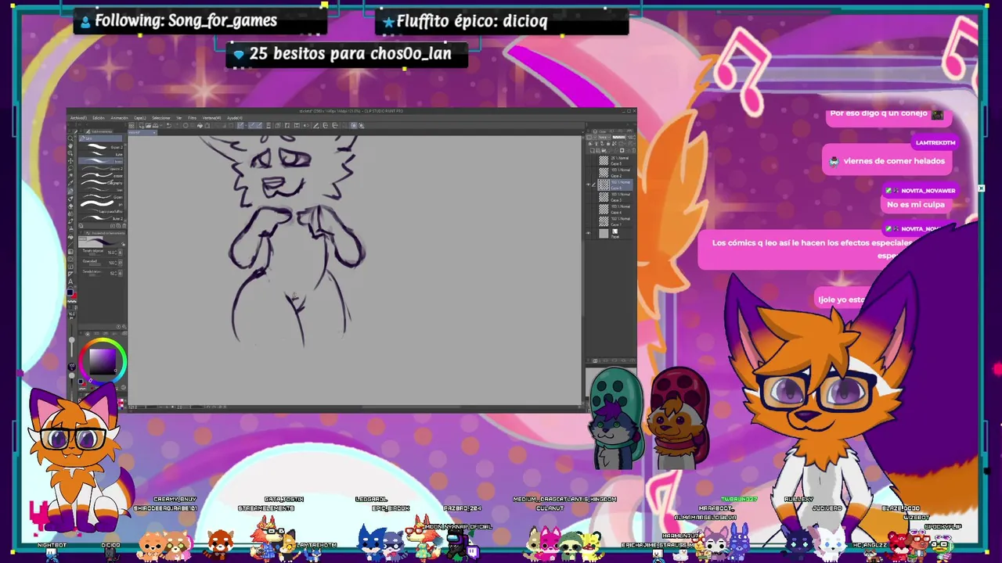The height and width of the screenshot is (563, 1002).
Task: Select the G-pen 2 brush
Action: pyautogui.click(x=100, y=147)
